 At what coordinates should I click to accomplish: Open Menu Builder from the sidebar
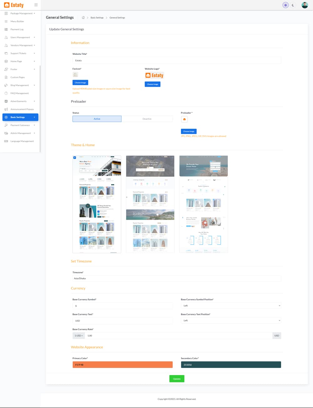pyautogui.click(x=17, y=21)
